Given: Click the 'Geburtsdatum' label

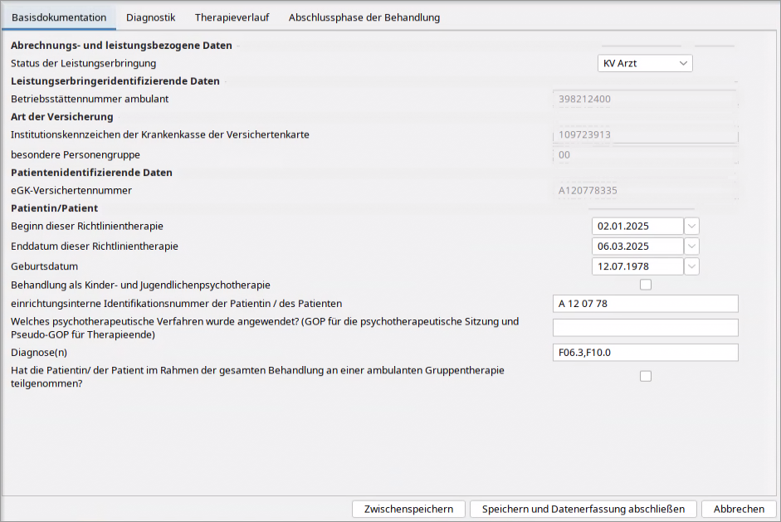Looking at the screenshot, I should coord(44,266).
